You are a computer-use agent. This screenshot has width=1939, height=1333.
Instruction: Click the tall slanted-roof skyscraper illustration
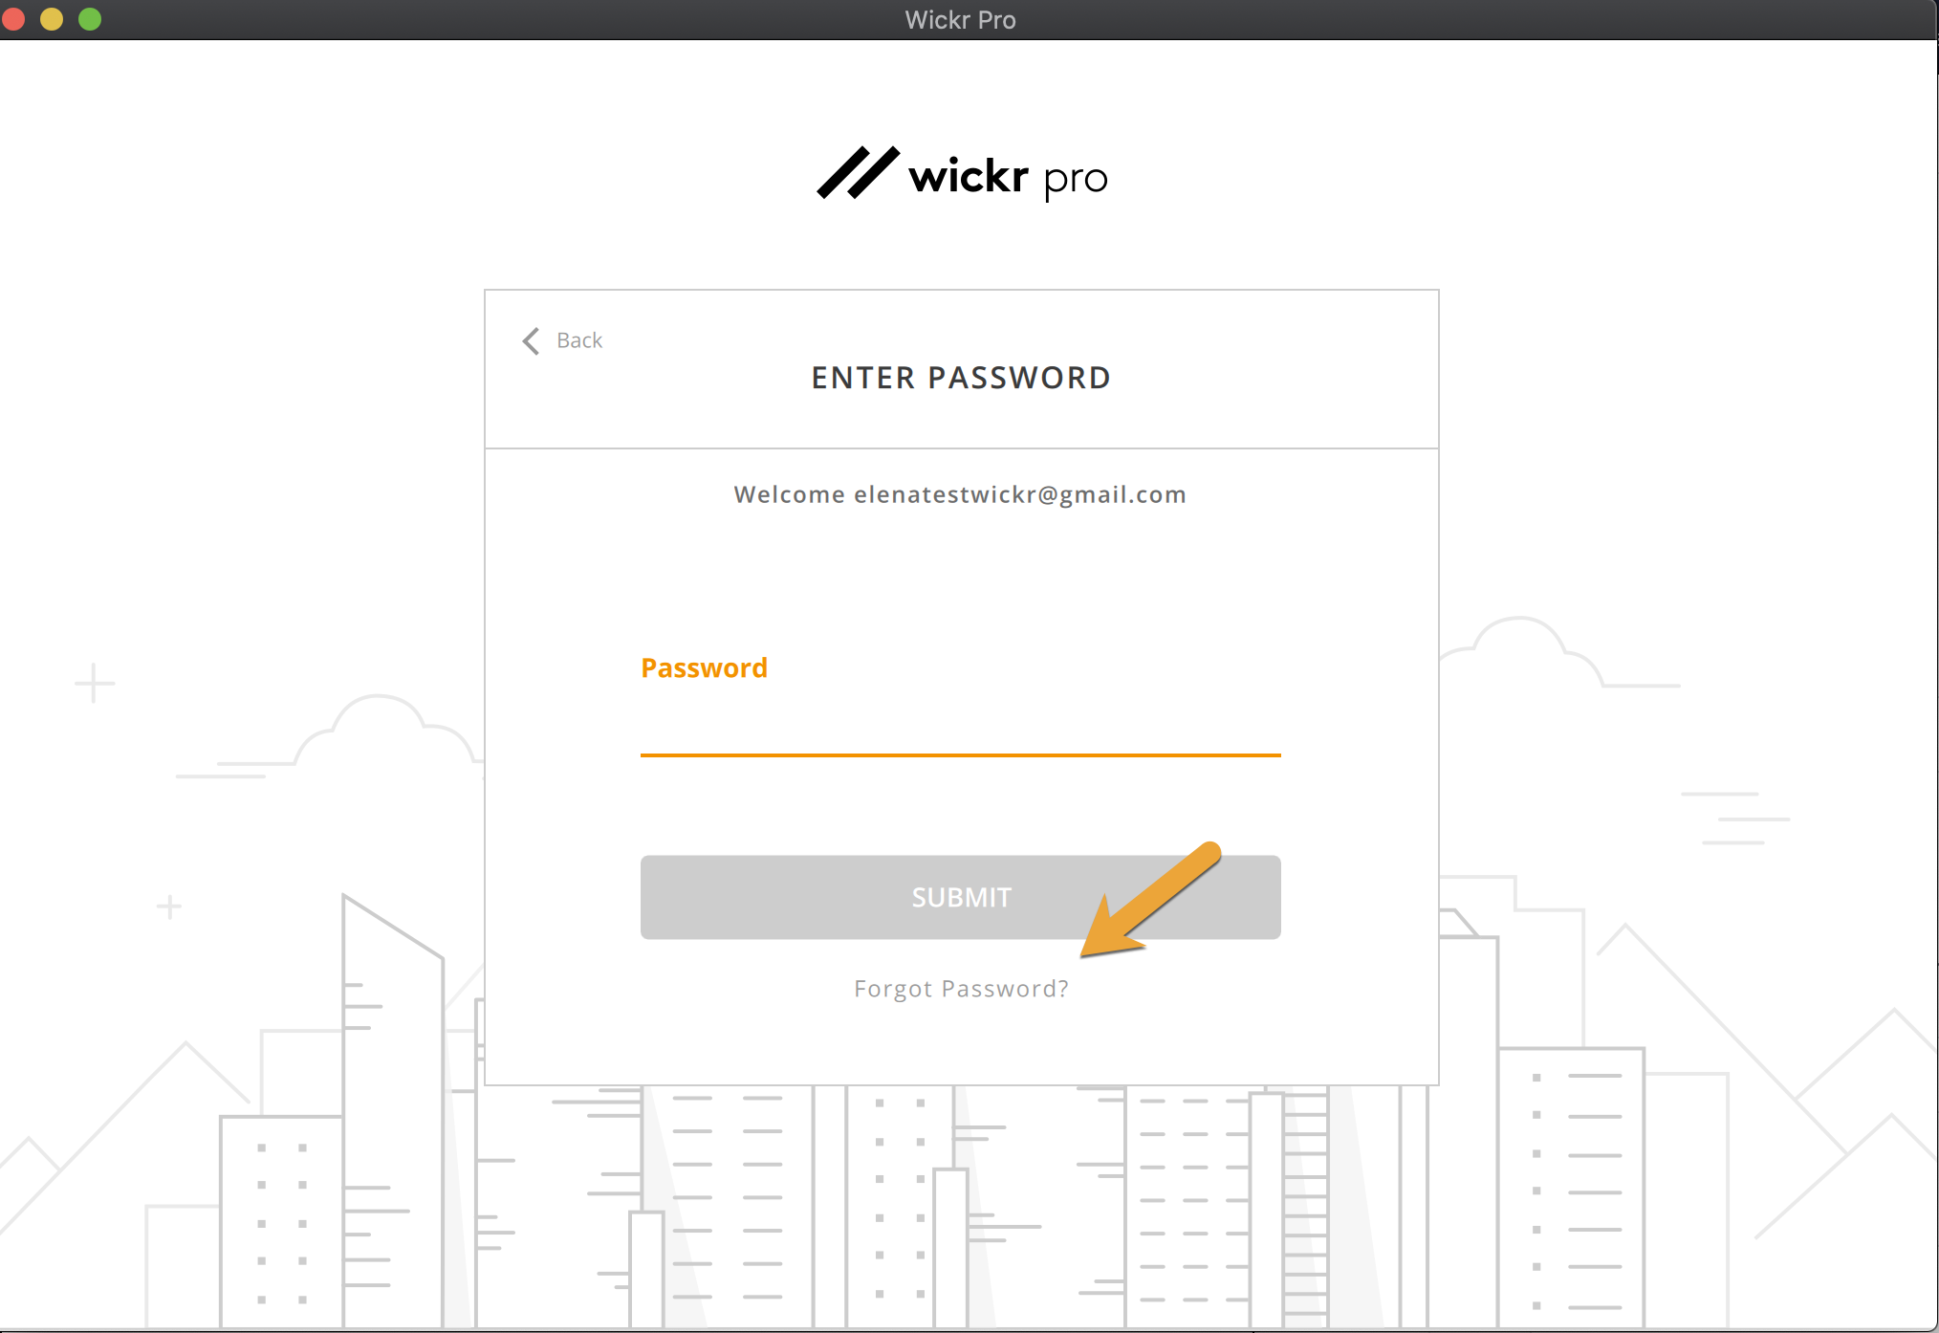pos(393,1109)
